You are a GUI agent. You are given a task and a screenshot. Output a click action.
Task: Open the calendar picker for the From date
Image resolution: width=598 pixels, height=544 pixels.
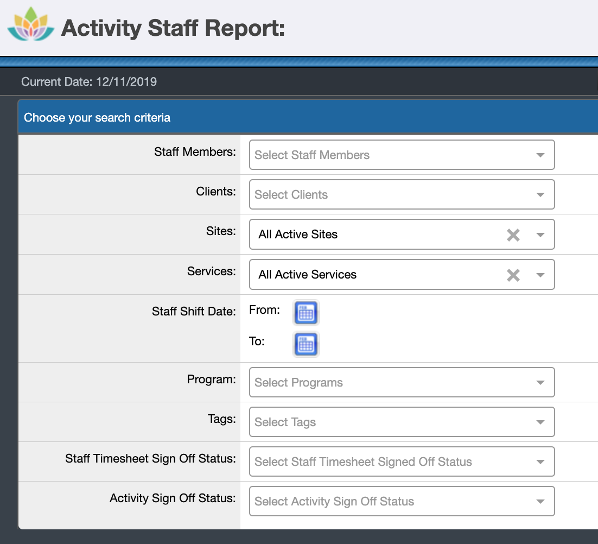306,312
